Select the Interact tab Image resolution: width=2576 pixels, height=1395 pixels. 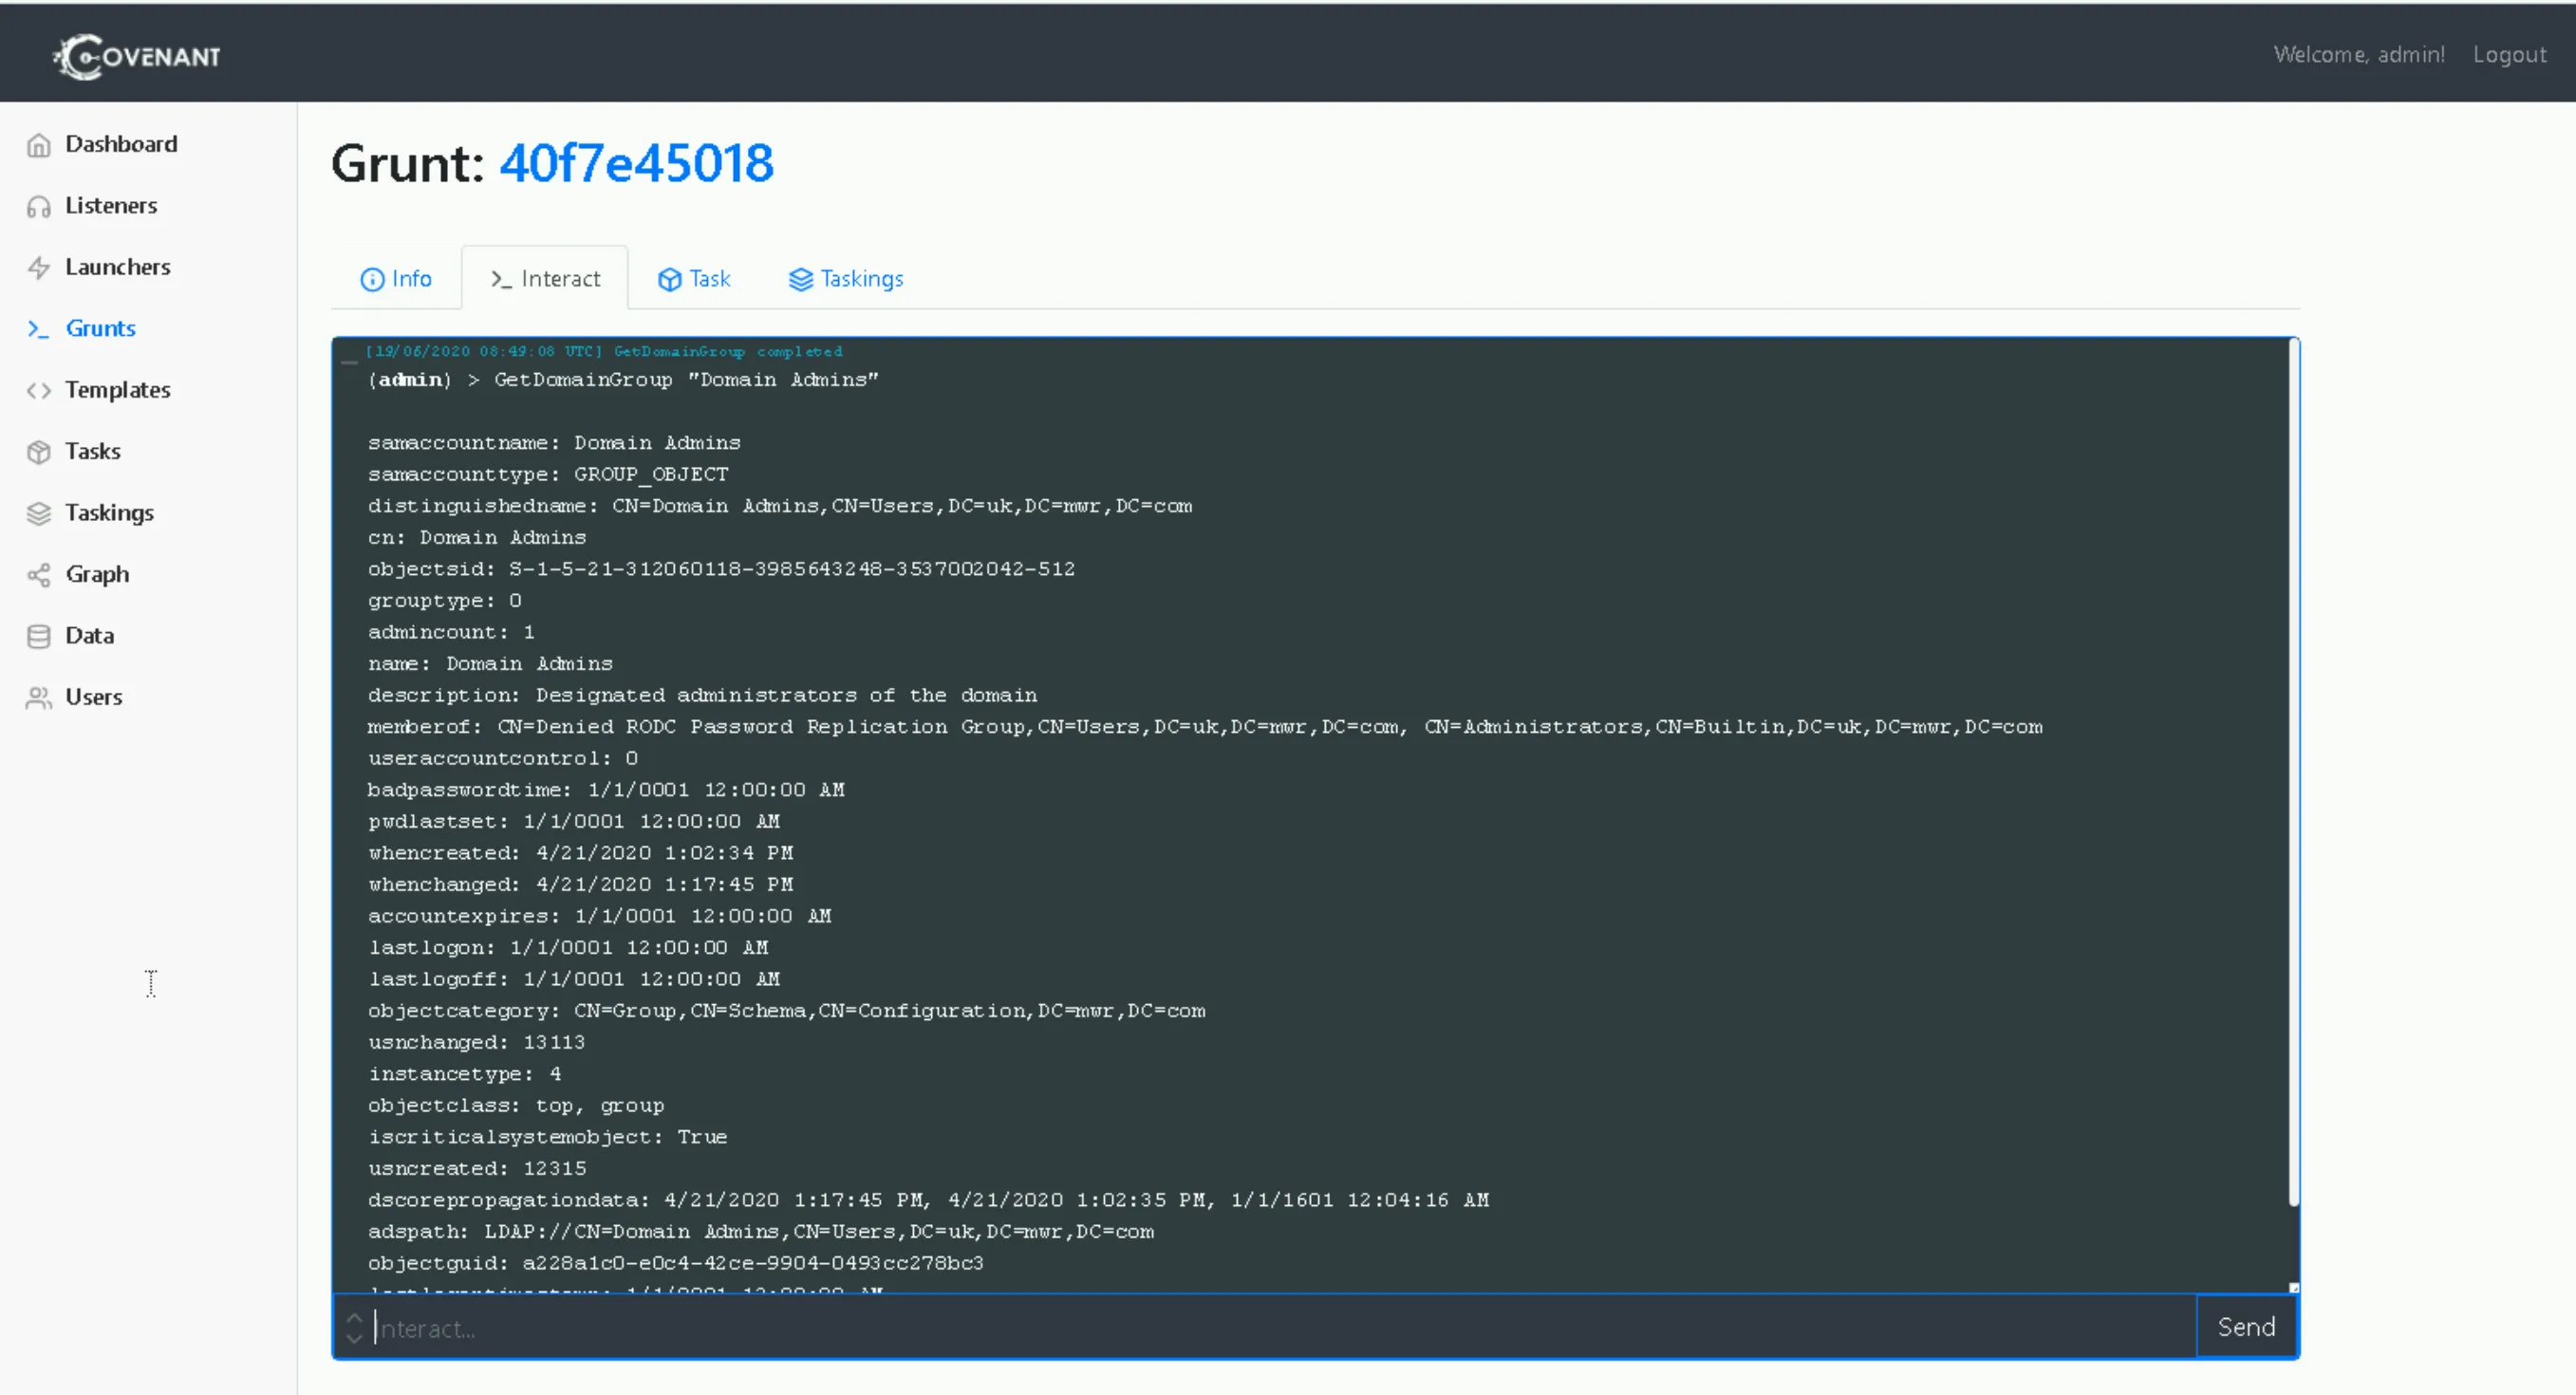tap(545, 278)
